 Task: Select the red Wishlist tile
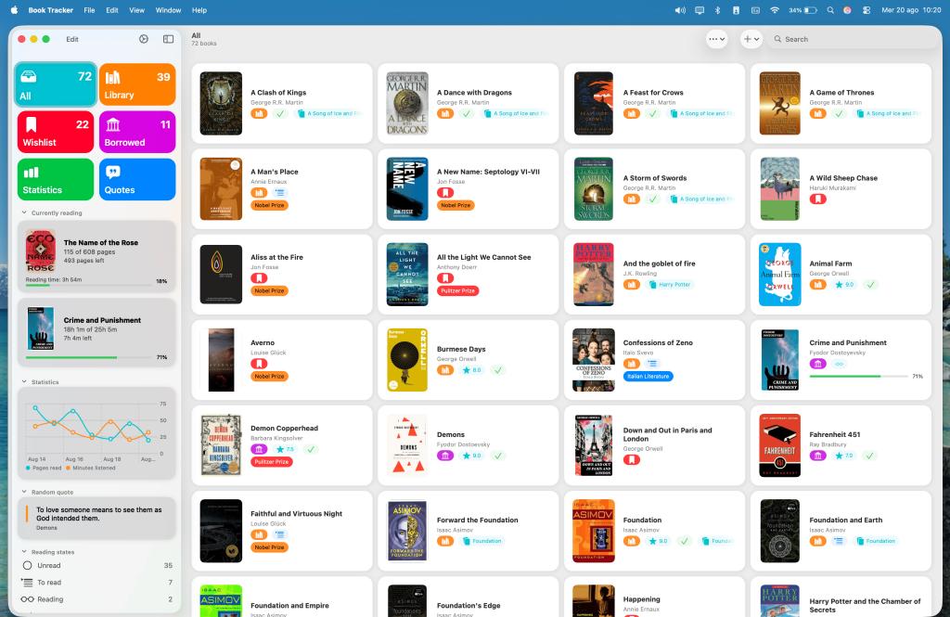(56, 133)
